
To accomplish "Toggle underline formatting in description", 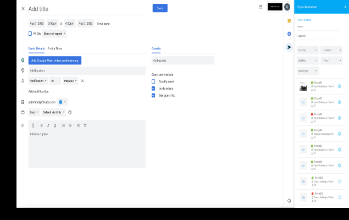I will 55,125.
